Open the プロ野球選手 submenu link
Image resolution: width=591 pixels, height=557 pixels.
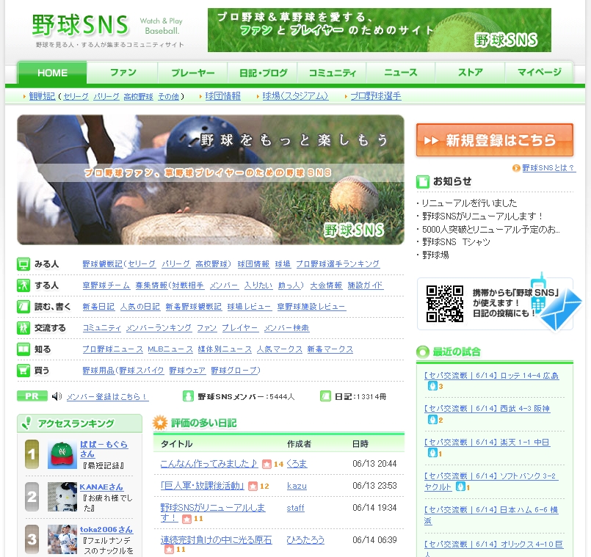point(376,96)
